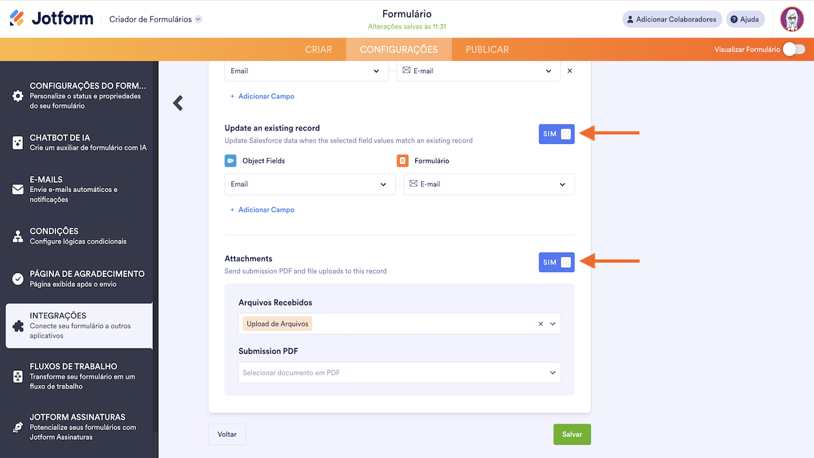
Task: Disable the Attachments SIM toggle
Action: click(x=556, y=261)
